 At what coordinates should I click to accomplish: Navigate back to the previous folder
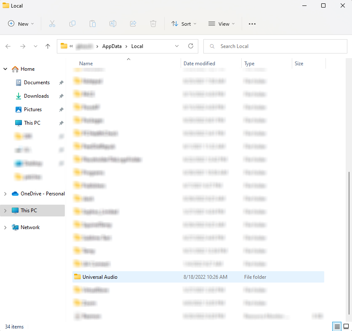pyautogui.click(x=8, y=46)
